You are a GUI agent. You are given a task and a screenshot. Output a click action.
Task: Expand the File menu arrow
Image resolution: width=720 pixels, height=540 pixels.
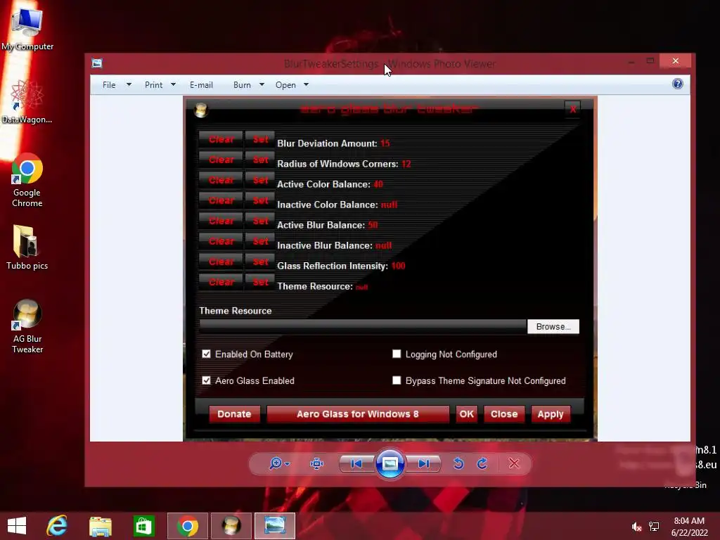point(129,84)
